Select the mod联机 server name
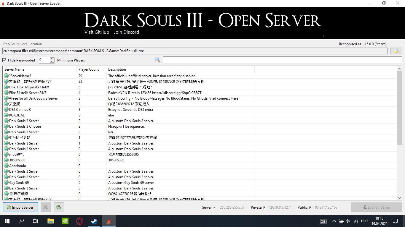The width and height of the screenshot is (405, 227). (16, 155)
